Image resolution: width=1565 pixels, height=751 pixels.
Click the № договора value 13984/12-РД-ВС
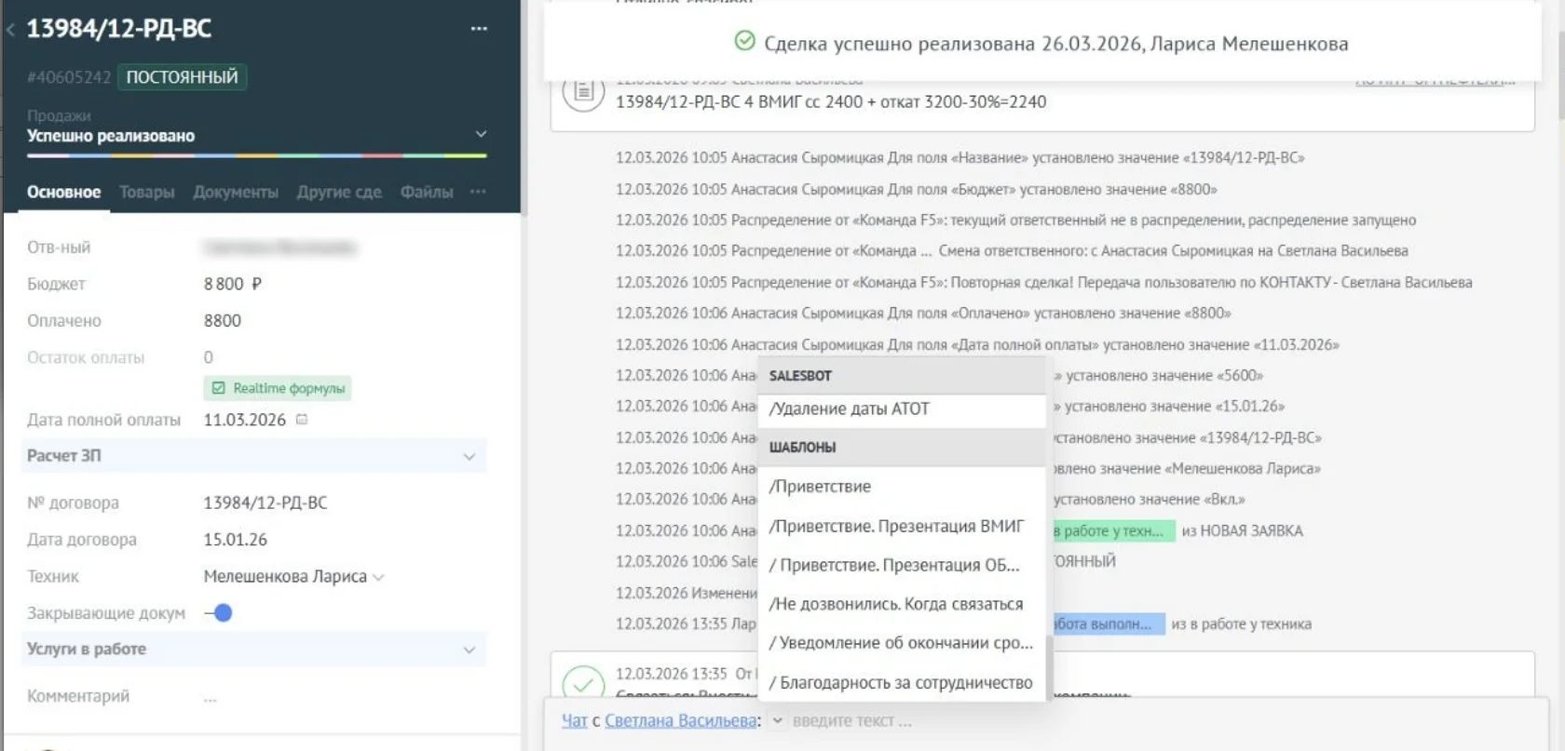(x=265, y=503)
